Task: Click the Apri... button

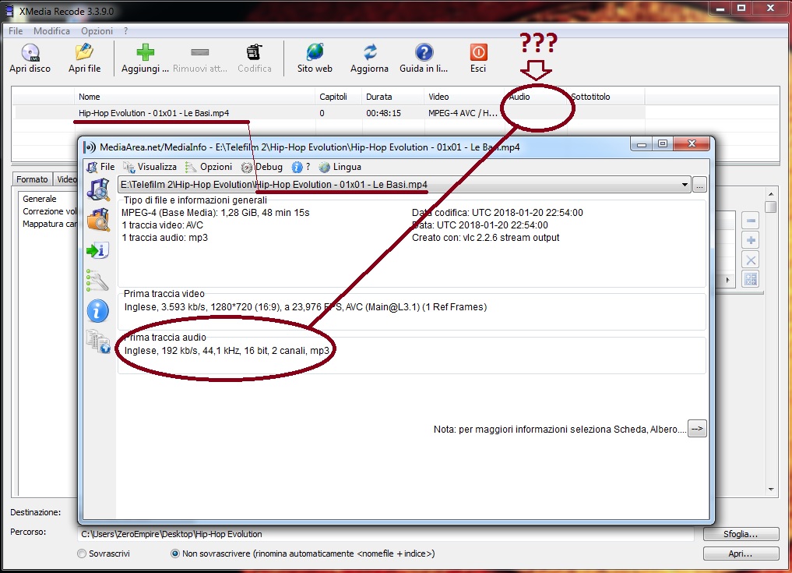Action: click(741, 554)
